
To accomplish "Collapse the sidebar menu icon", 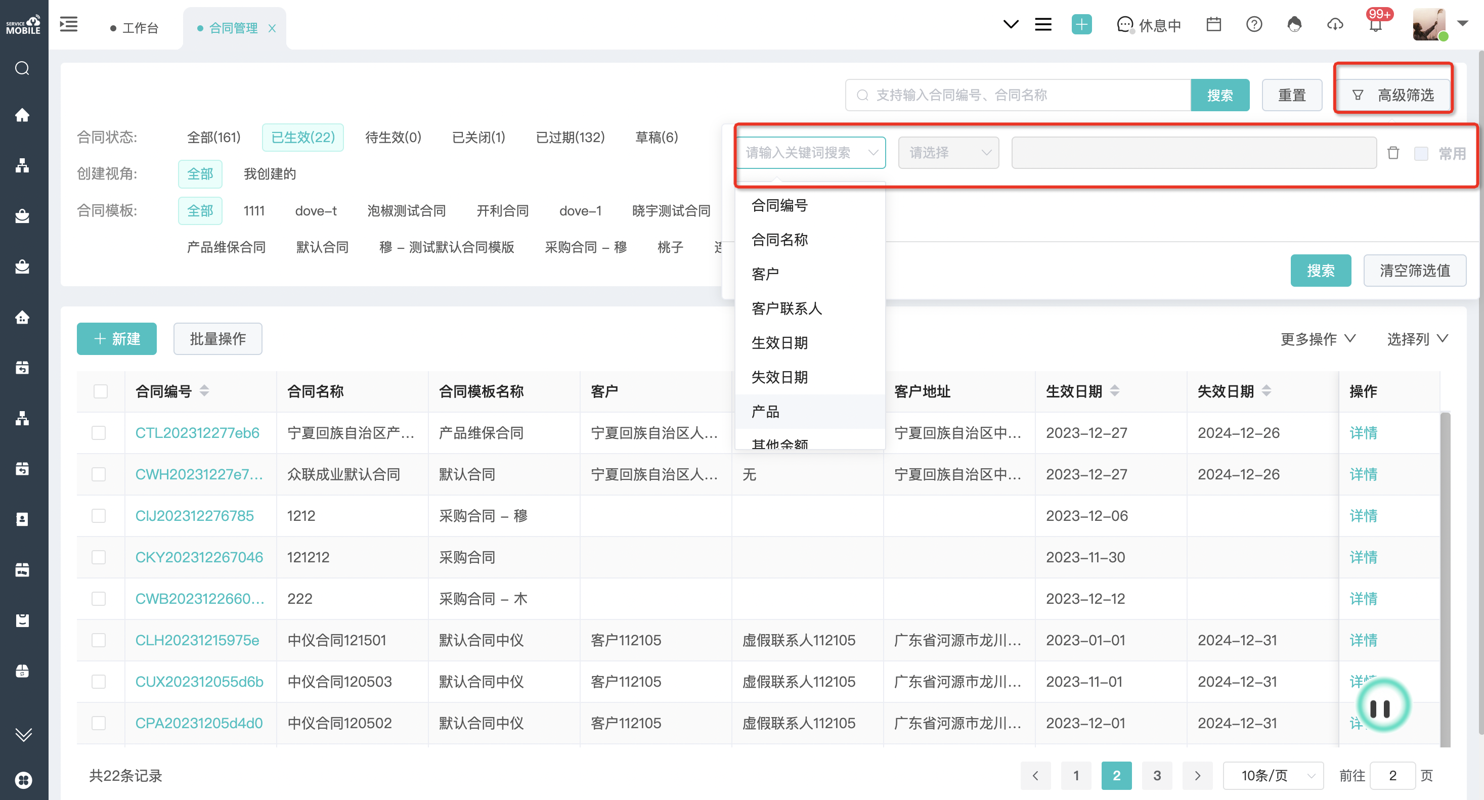I will tap(69, 25).
